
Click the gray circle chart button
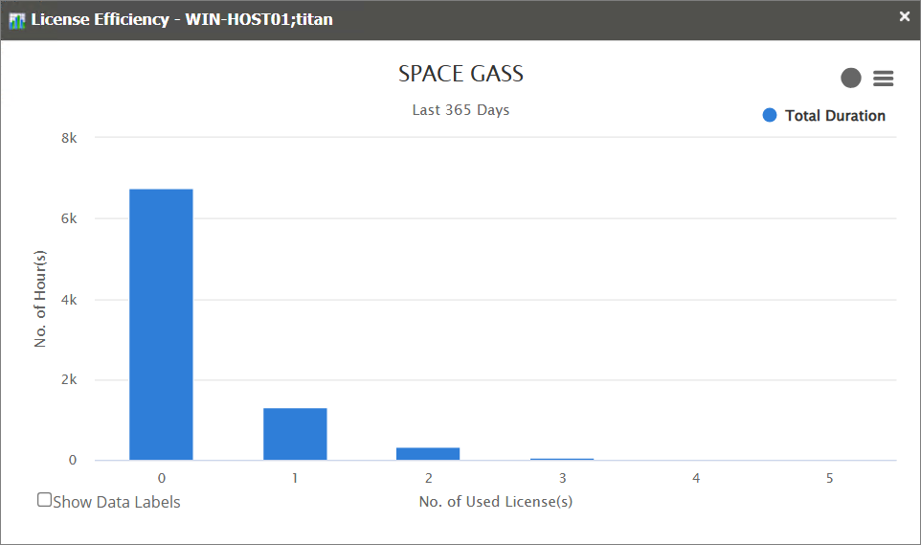point(851,79)
